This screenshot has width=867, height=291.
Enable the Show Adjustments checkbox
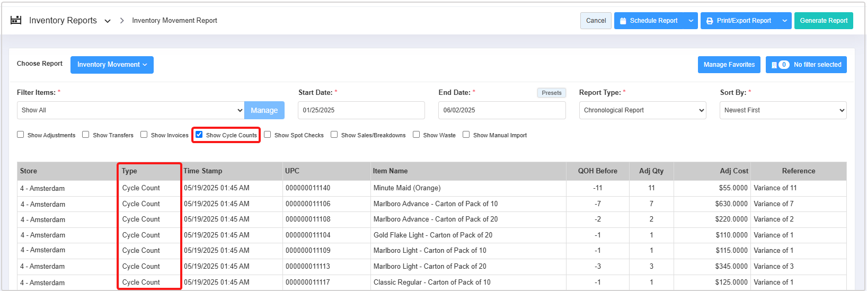(21, 135)
